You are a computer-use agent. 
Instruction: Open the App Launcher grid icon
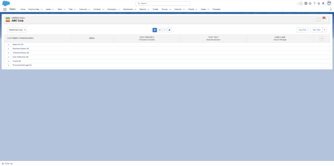pyautogui.click(x=5, y=9)
